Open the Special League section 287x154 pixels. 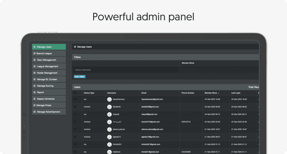pos(49,53)
